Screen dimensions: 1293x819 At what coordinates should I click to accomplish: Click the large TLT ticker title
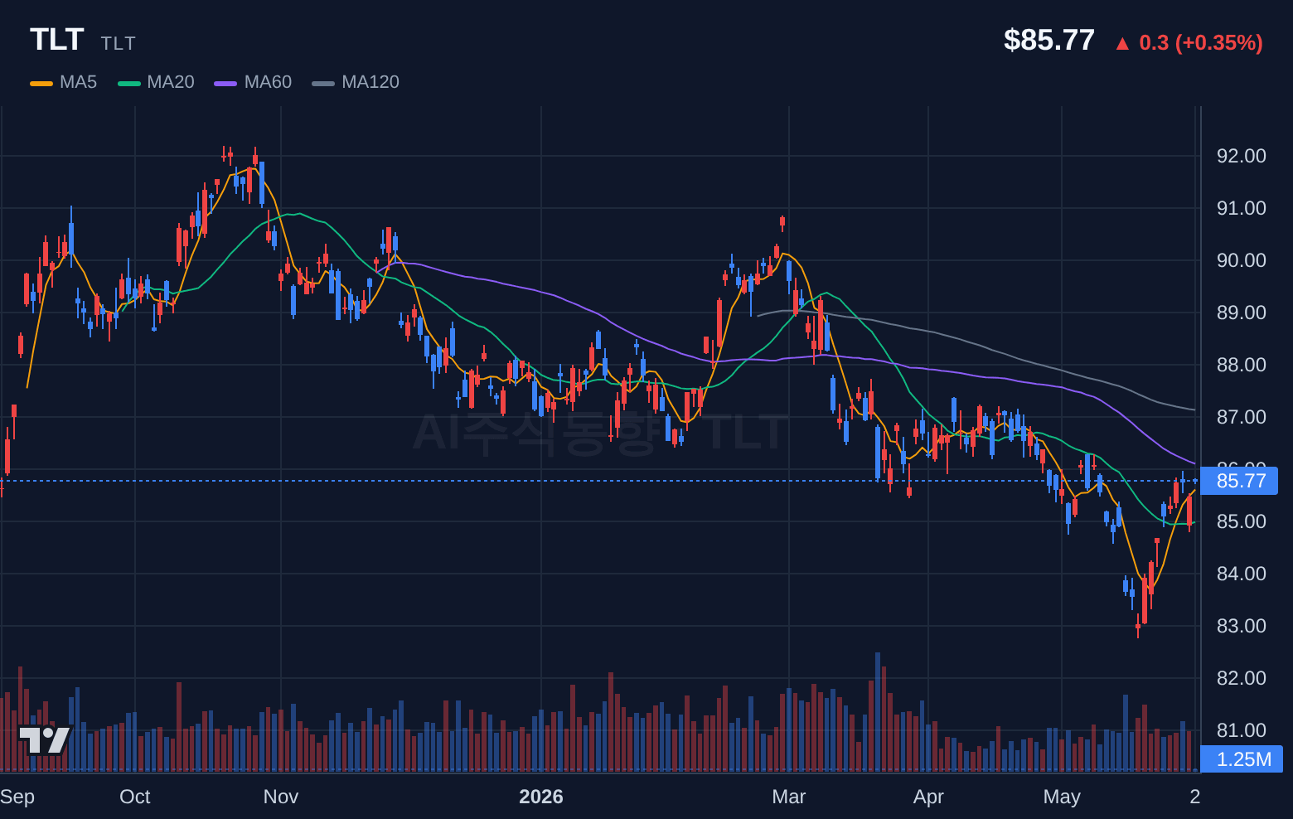pyautogui.click(x=57, y=40)
